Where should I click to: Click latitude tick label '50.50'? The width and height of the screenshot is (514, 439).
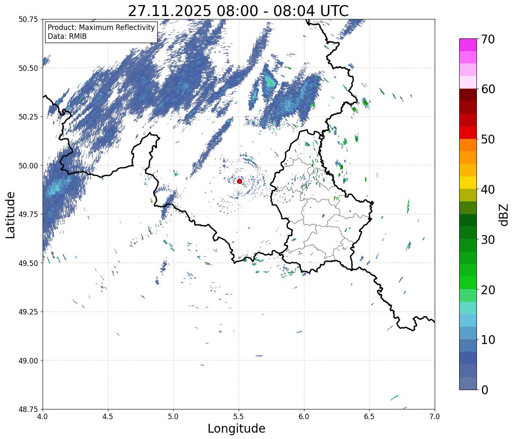pyautogui.click(x=28, y=68)
